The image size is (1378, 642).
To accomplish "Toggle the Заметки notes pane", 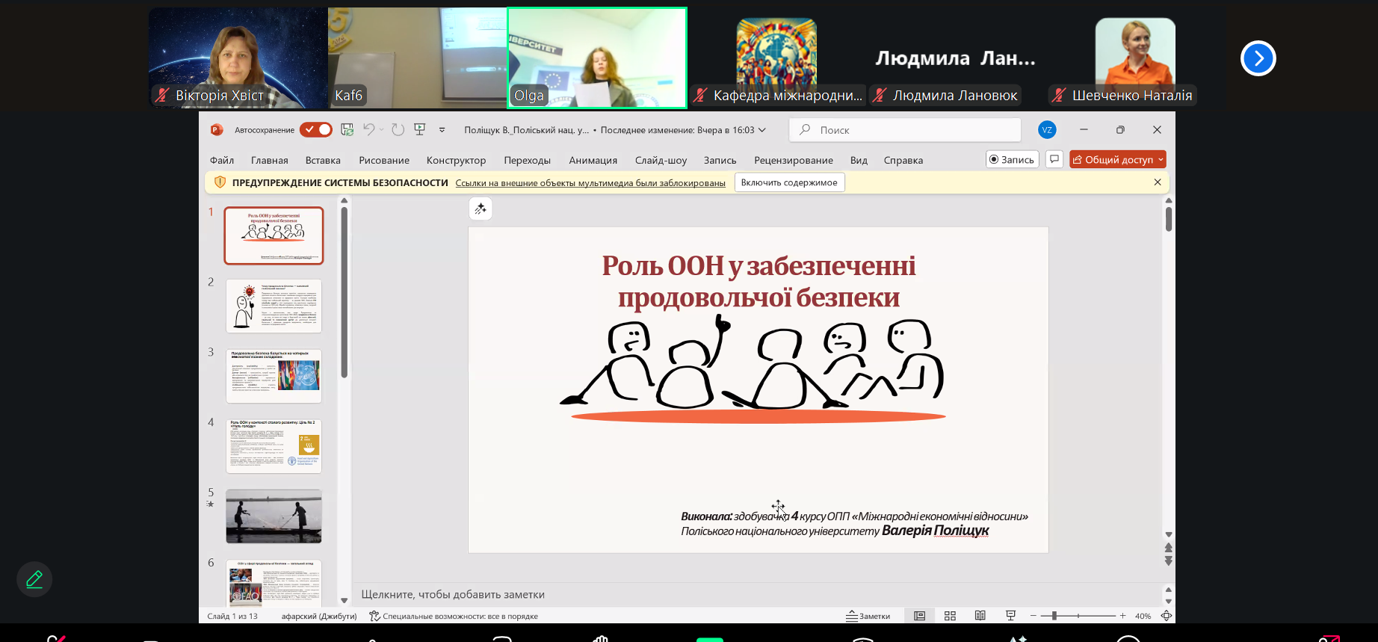I will pyautogui.click(x=868, y=616).
